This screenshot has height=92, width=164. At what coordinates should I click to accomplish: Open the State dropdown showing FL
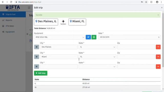pos(97,57)
